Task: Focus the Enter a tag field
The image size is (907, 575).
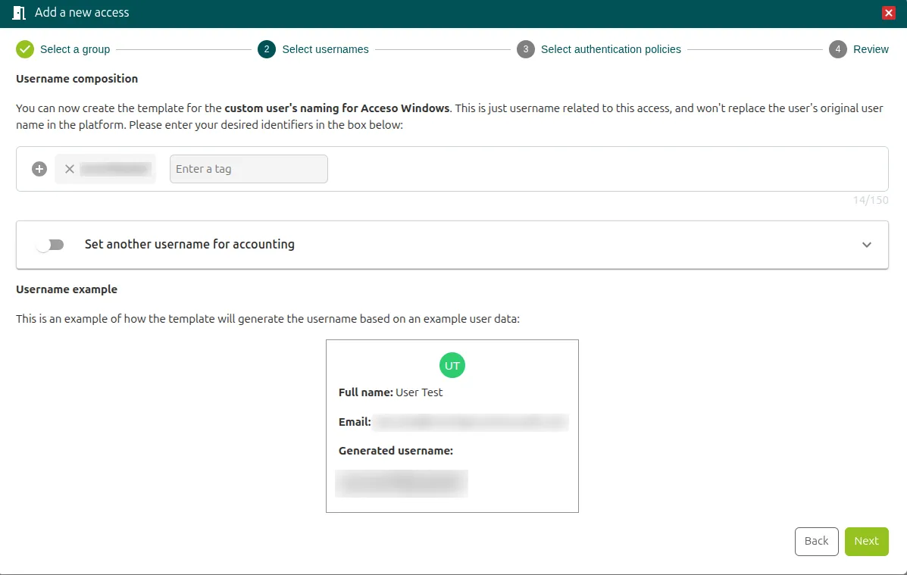Action: (x=249, y=169)
